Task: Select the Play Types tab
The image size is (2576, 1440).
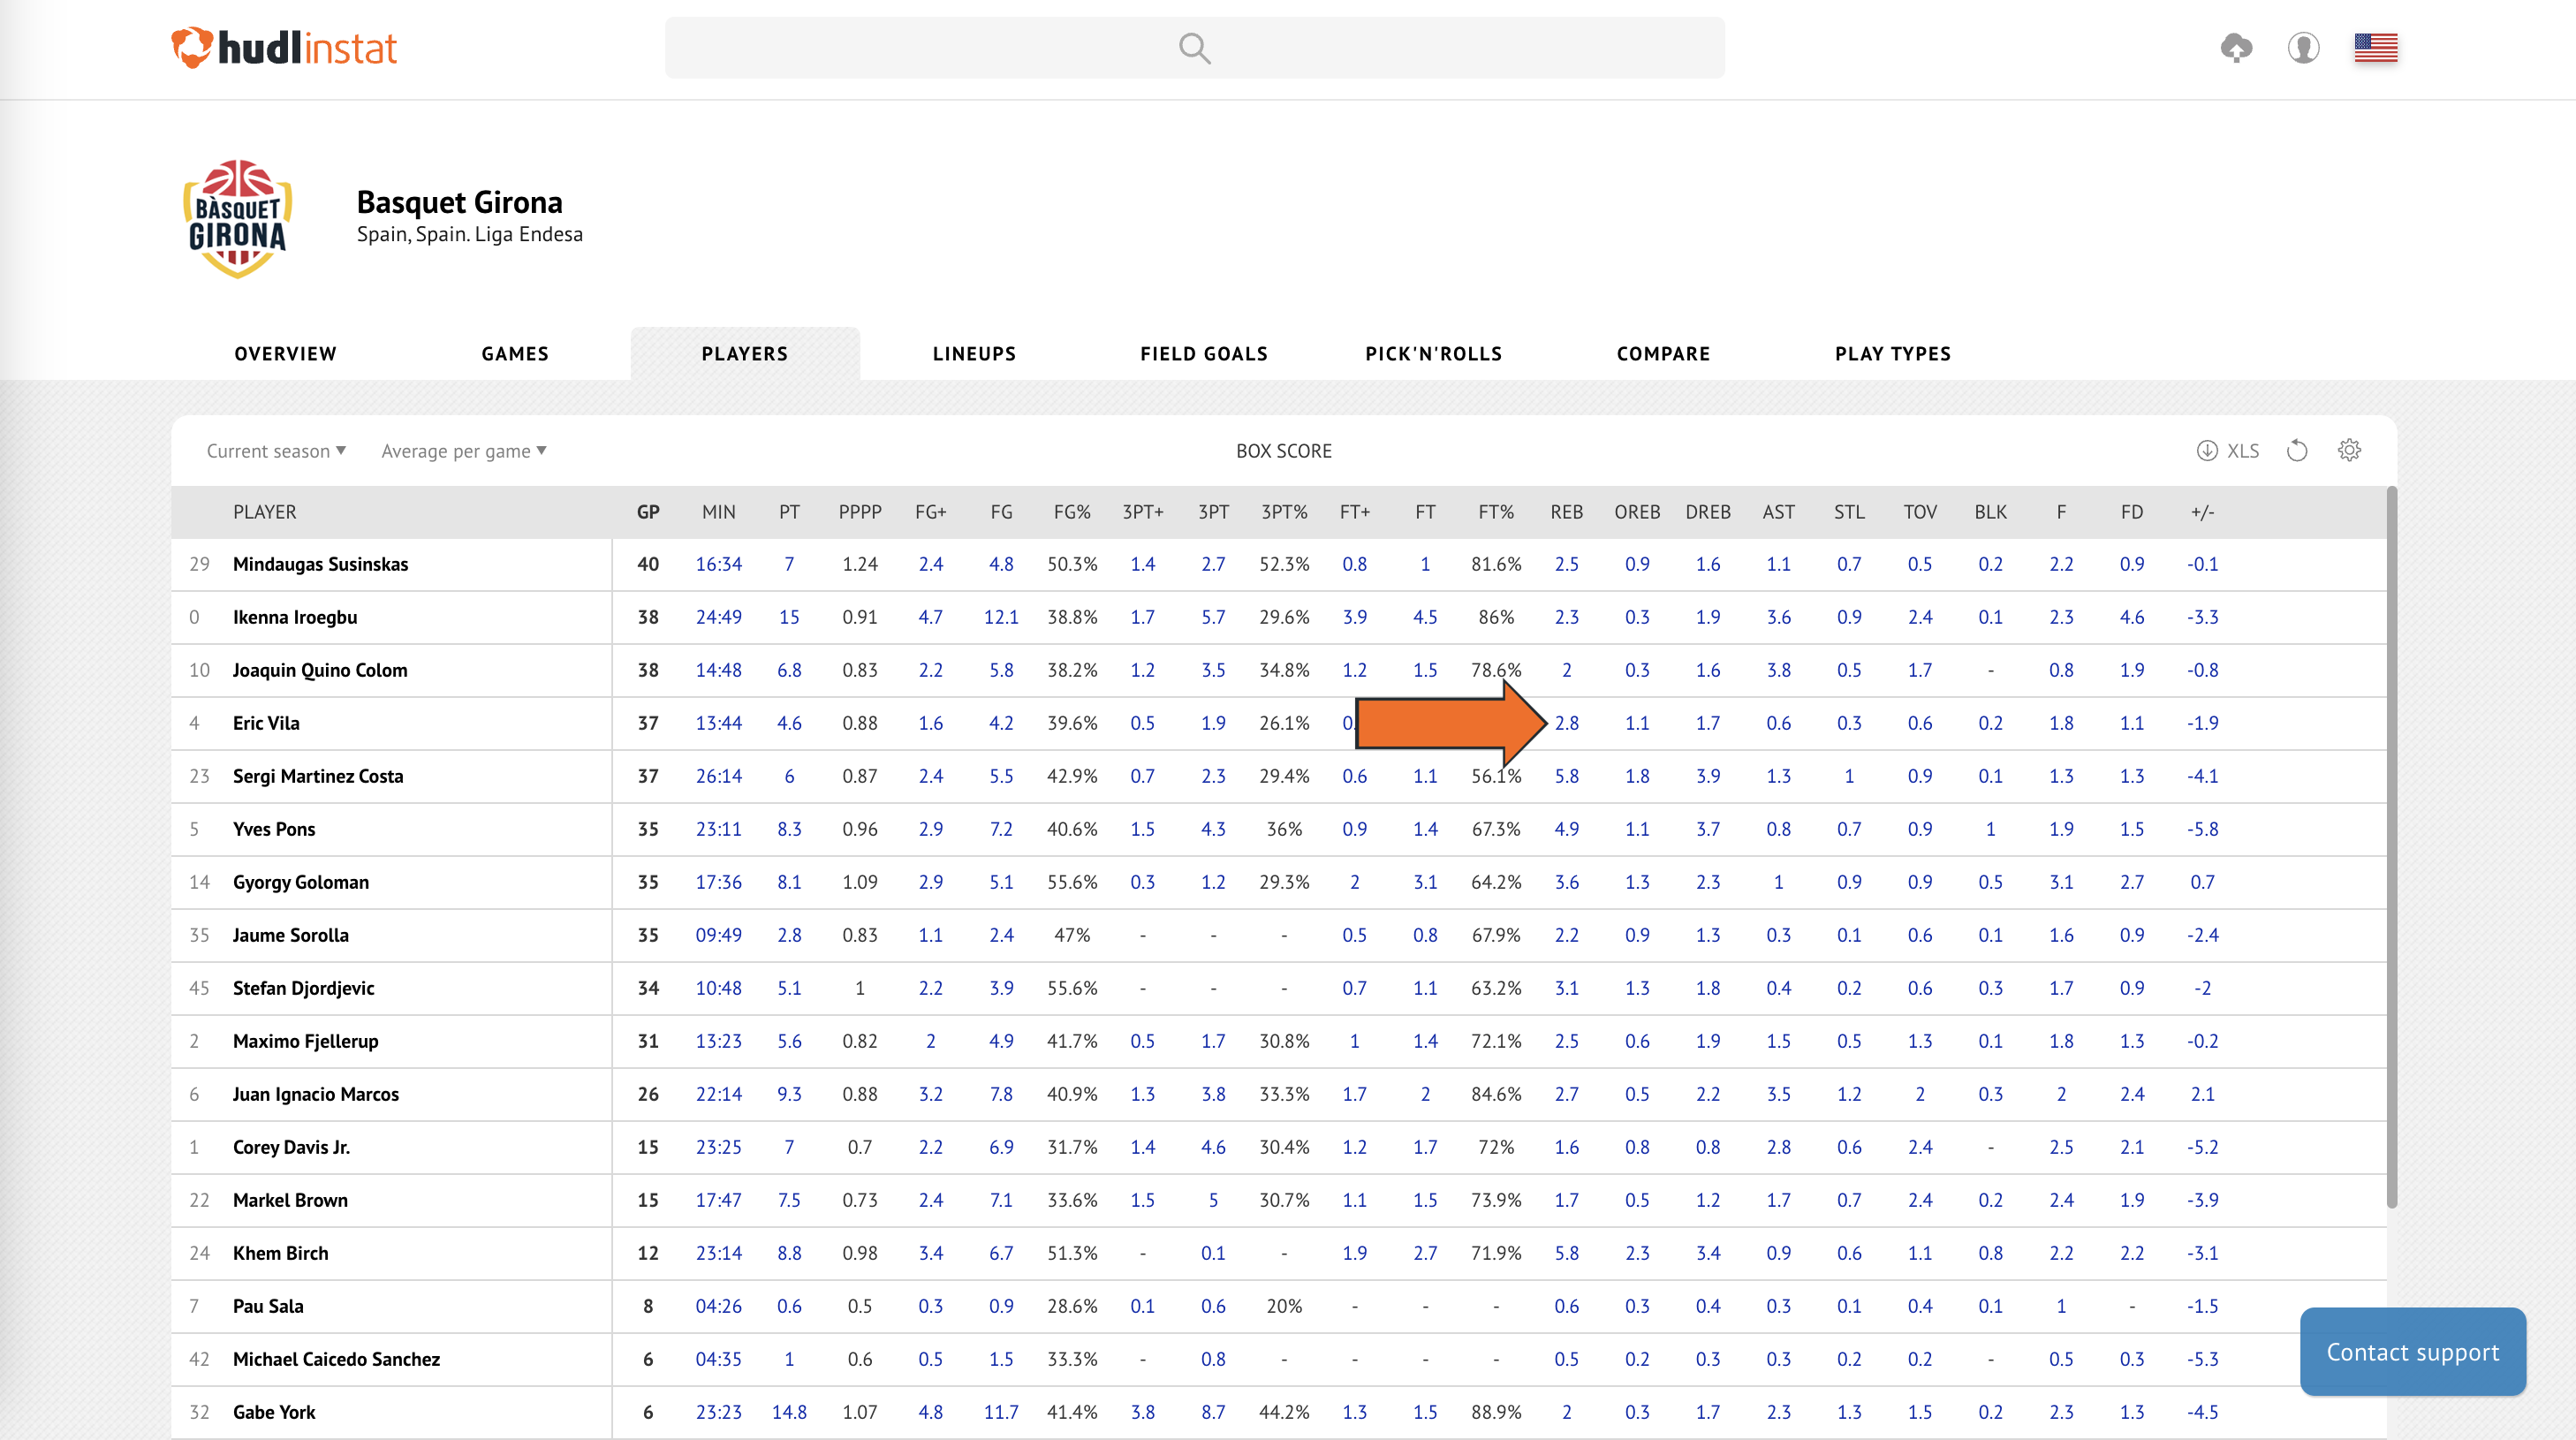Action: coord(1893,354)
